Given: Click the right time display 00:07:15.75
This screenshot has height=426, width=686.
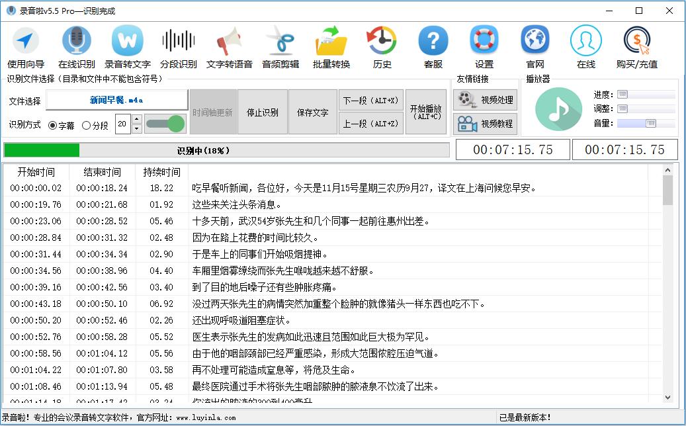Looking at the screenshot, I should (624, 149).
